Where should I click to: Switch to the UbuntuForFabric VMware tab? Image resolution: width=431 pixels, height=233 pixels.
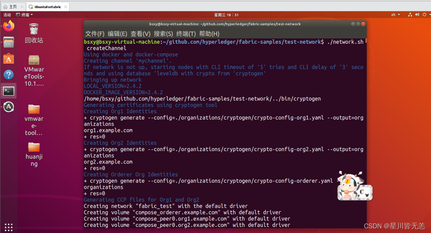tap(48, 7)
